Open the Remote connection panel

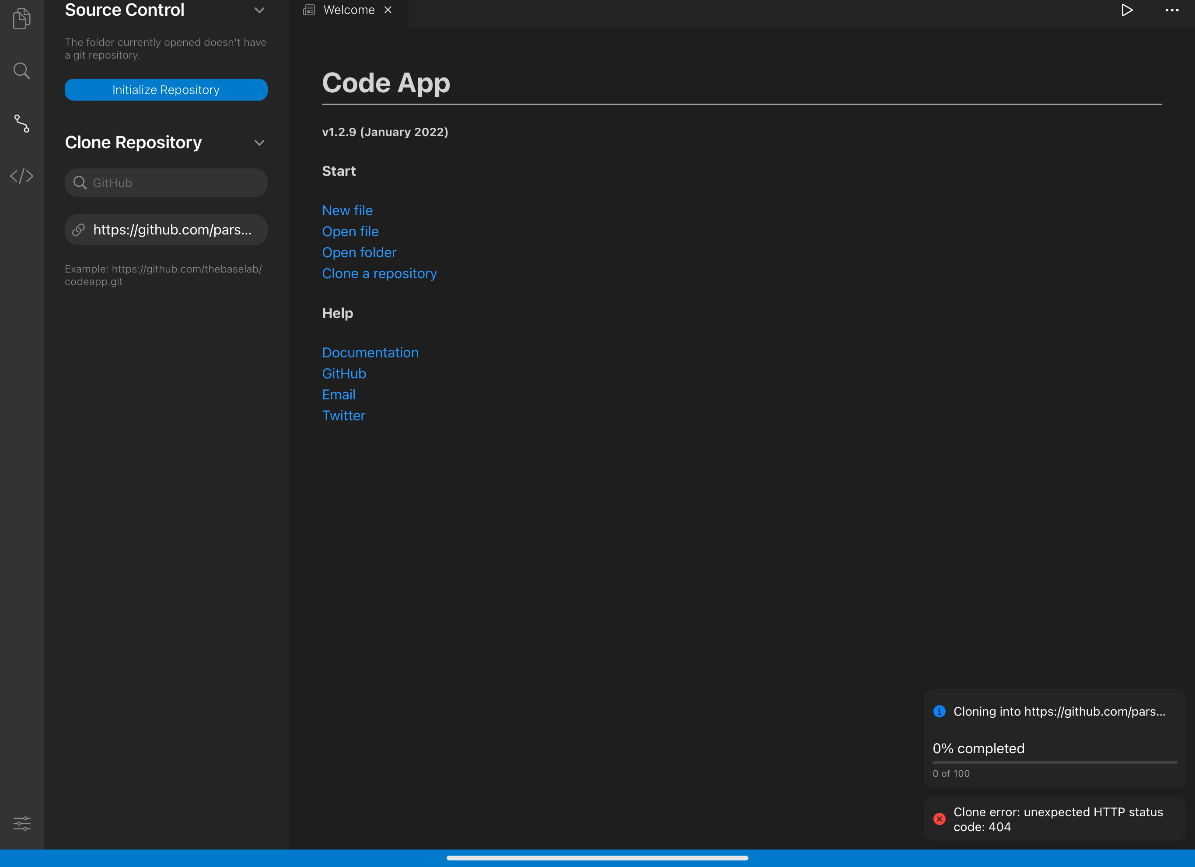point(21,176)
